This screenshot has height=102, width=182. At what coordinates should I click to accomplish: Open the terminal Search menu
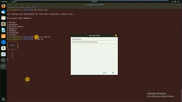tap(22, 8)
